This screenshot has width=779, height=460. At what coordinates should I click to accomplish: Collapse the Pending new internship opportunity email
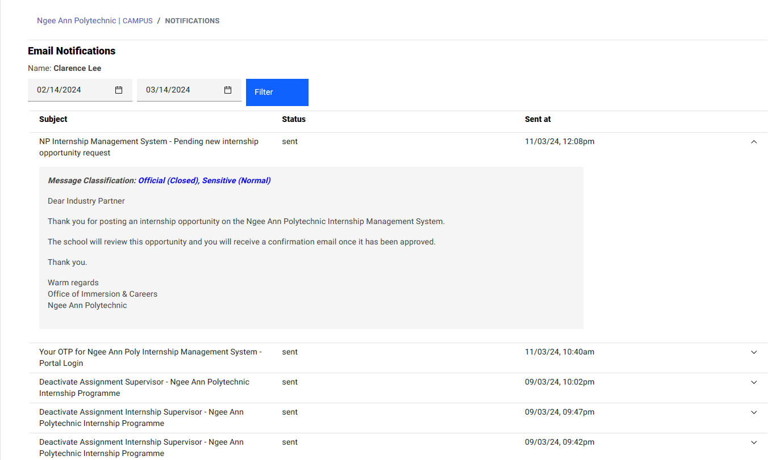click(753, 142)
